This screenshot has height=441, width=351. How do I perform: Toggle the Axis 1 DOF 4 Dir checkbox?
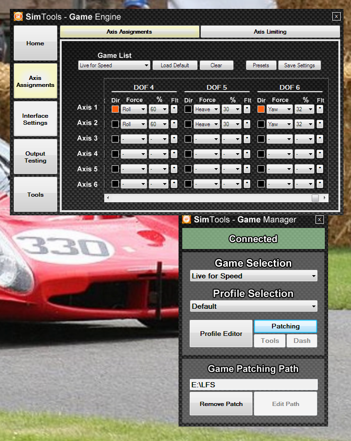tap(115, 109)
